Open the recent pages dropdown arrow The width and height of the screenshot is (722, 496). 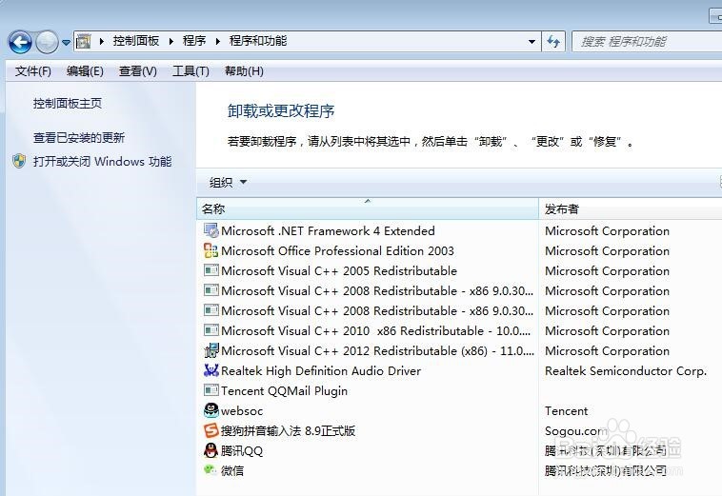tap(67, 42)
